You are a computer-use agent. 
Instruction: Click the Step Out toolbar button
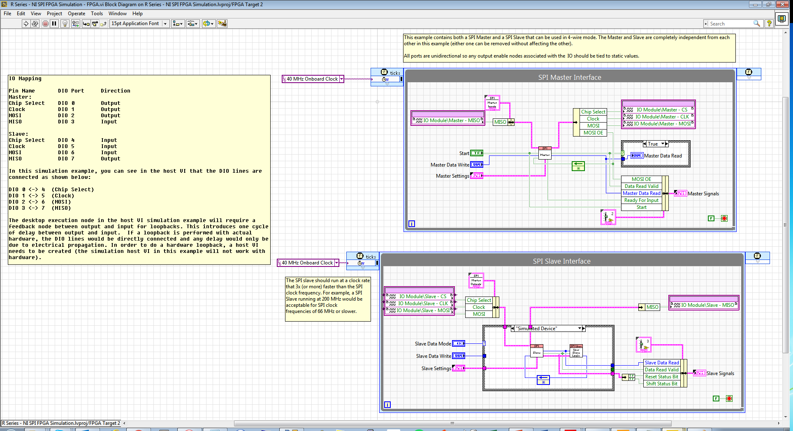pos(104,23)
